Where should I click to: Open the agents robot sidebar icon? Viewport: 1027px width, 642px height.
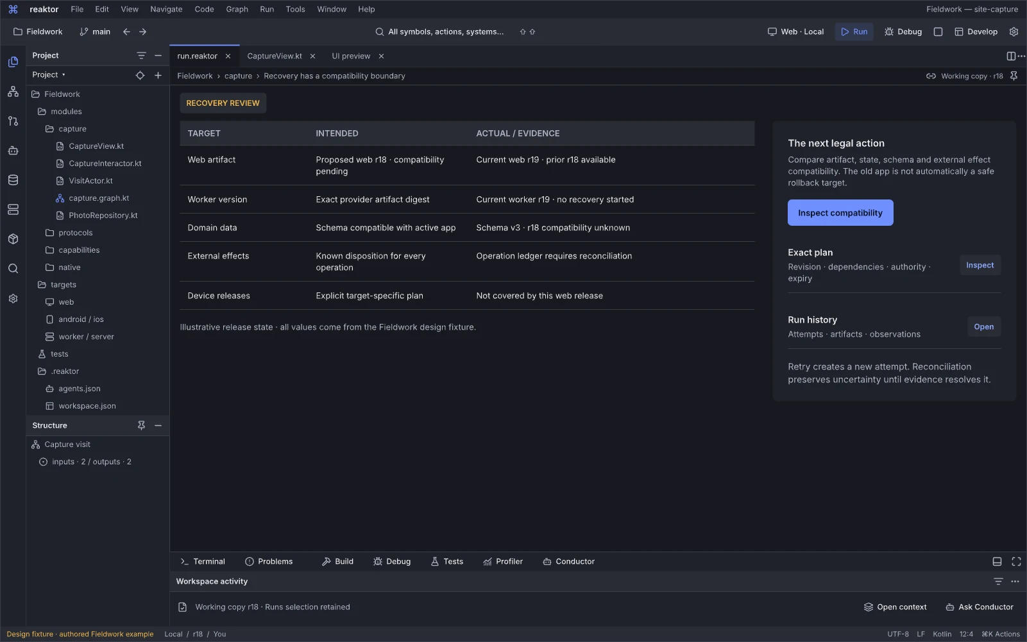13,151
